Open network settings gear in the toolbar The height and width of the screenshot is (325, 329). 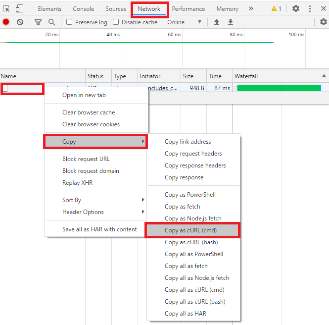click(x=324, y=22)
